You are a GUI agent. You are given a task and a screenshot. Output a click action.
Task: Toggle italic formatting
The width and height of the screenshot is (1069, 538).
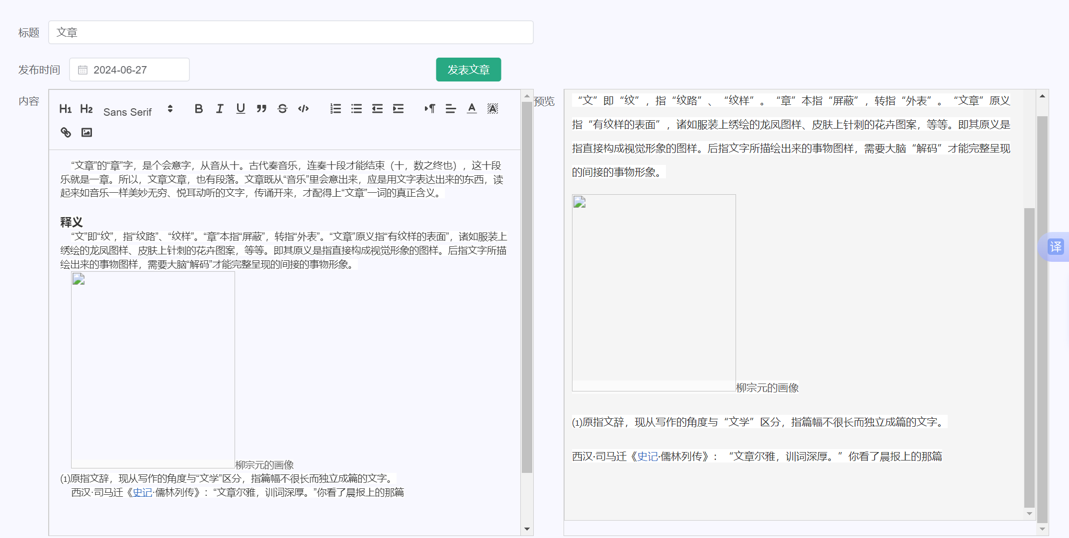220,109
